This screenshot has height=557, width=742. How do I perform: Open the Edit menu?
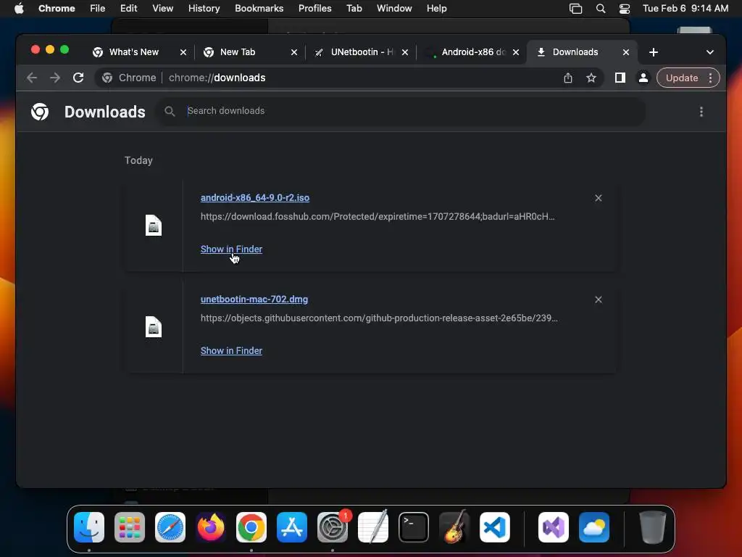128,8
